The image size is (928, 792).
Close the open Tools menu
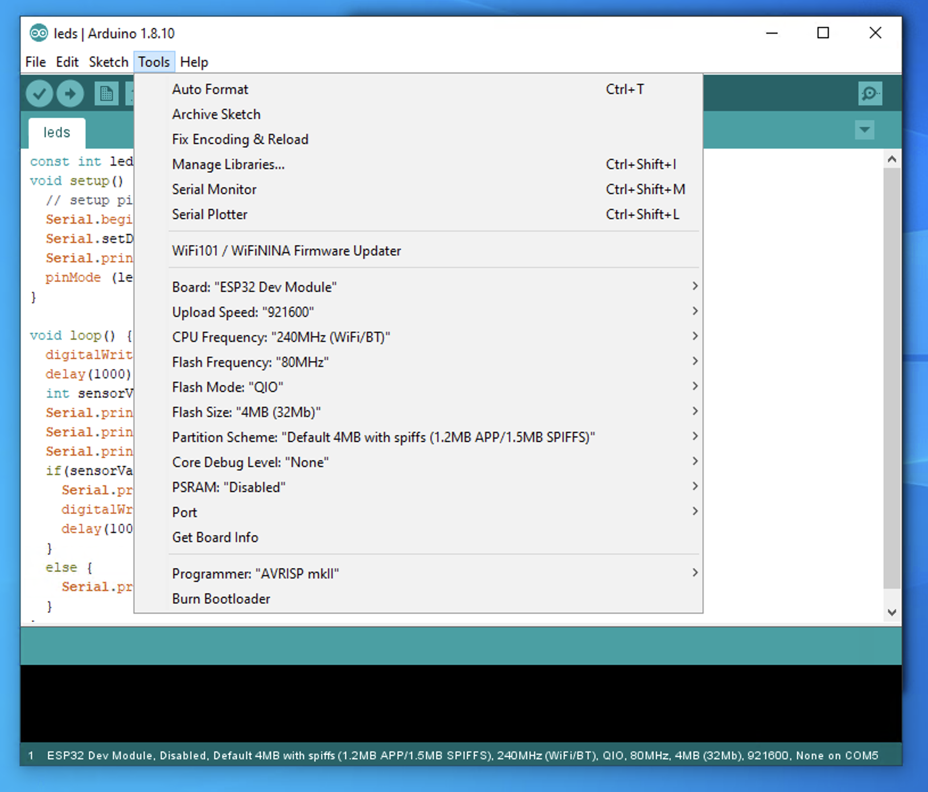[154, 62]
